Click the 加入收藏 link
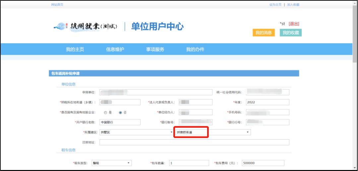The height and width of the screenshot is (171, 358). pos(293,5)
